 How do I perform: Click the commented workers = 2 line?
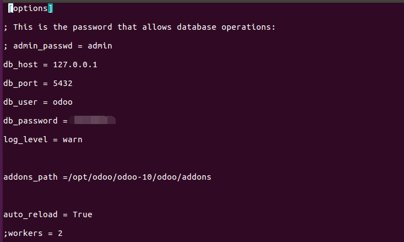(x=33, y=233)
